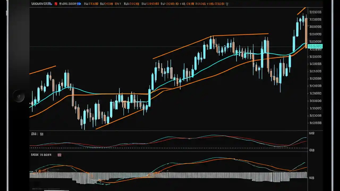The height and width of the screenshot is (191, 340).
Task: Enable the highlighted blue timeframe option in the toolbar
Action: click(78, 4)
